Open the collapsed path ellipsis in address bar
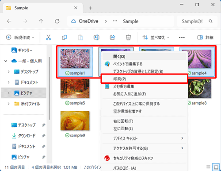This screenshot has height=171, width=221. tap(115, 21)
